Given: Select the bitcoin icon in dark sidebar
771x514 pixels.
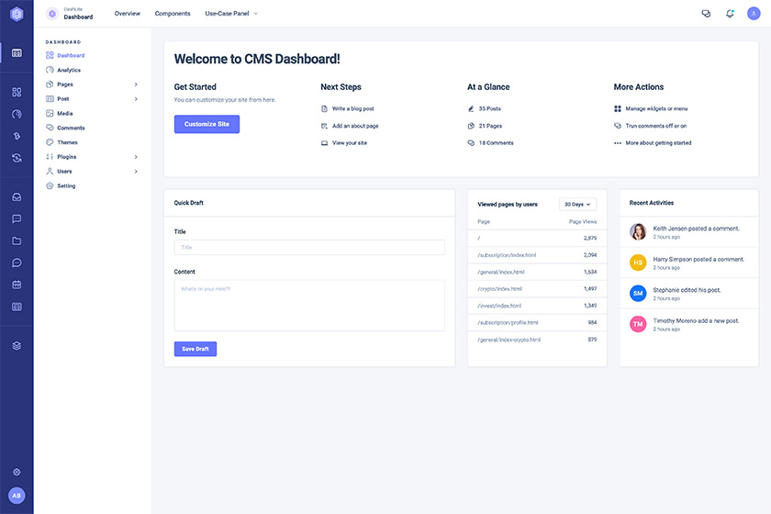Looking at the screenshot, I should [x=17, y=136].
